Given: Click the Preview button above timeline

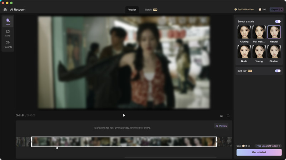Looking at the screenshot, I should tap(221, 126).
